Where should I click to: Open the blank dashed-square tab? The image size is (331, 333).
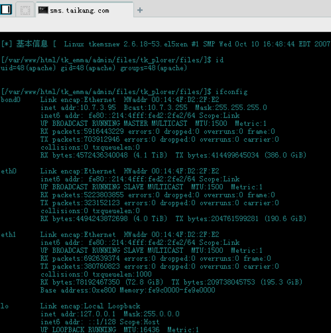pyautogui.click(x=25, y=10)
